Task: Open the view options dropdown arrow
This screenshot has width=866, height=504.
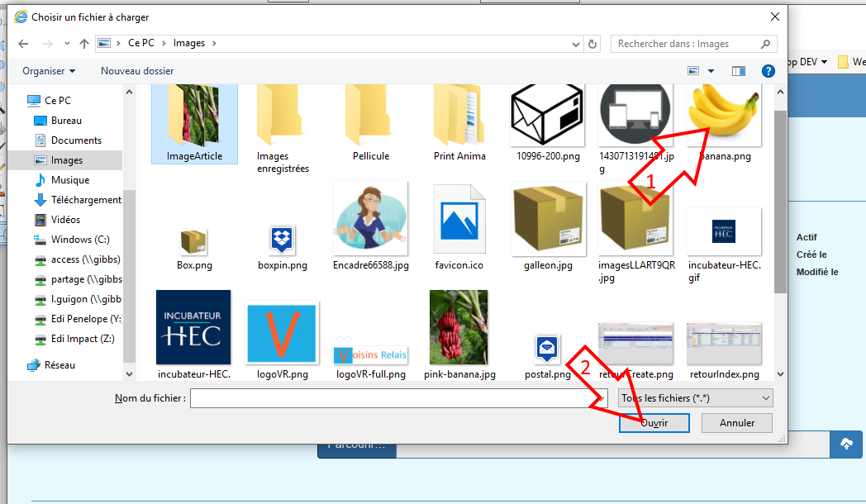Action: 711,72
